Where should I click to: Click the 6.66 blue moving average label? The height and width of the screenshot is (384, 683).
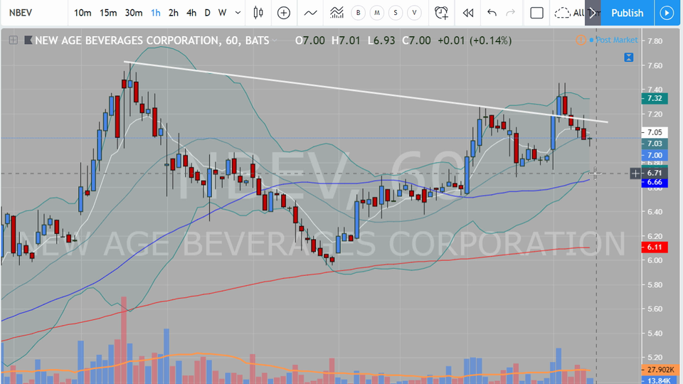coord(655,183)
